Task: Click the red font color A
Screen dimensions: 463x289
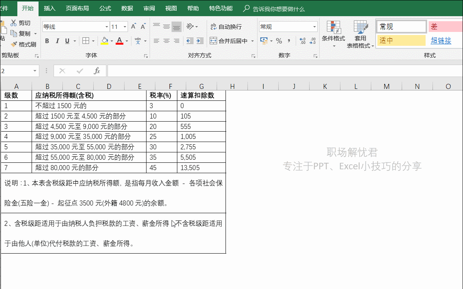Action: tap(120, 41)
